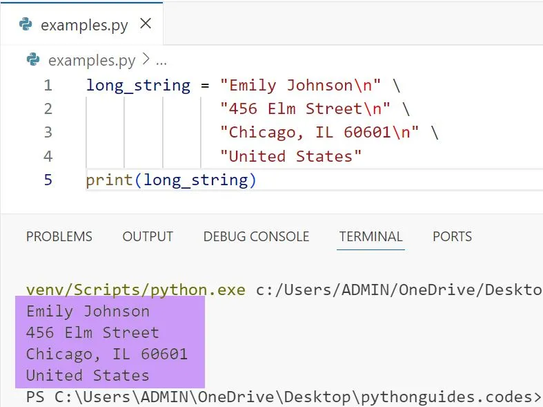Click the Python icon in the breadcrumb bar

tap(32, 60)
